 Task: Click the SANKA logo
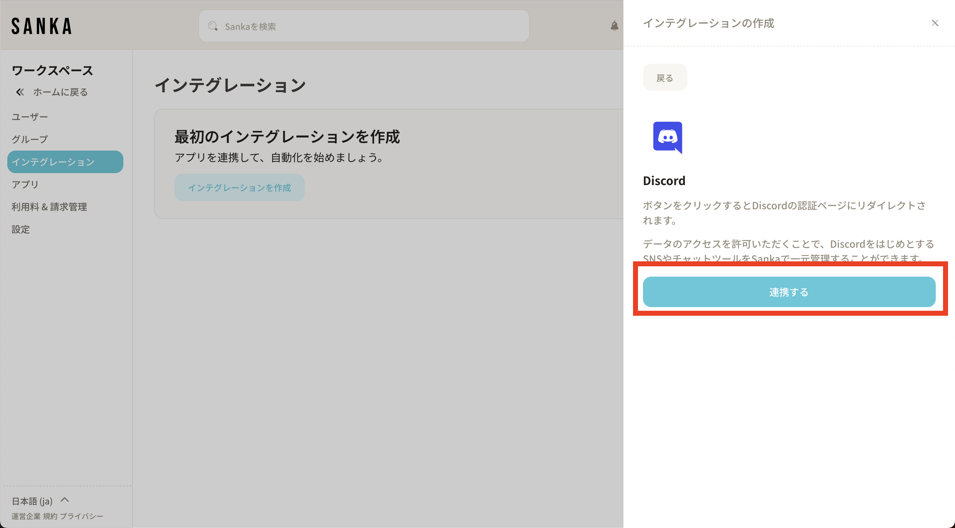click(x=41, y=26)
